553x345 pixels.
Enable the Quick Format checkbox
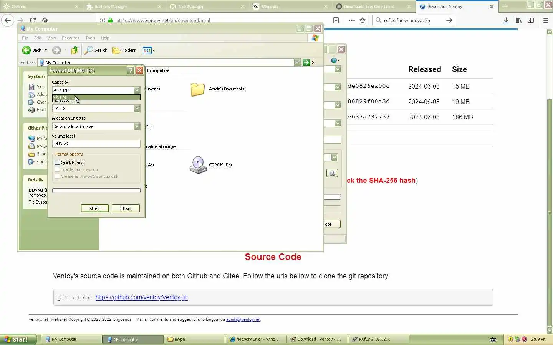[58, 163]
